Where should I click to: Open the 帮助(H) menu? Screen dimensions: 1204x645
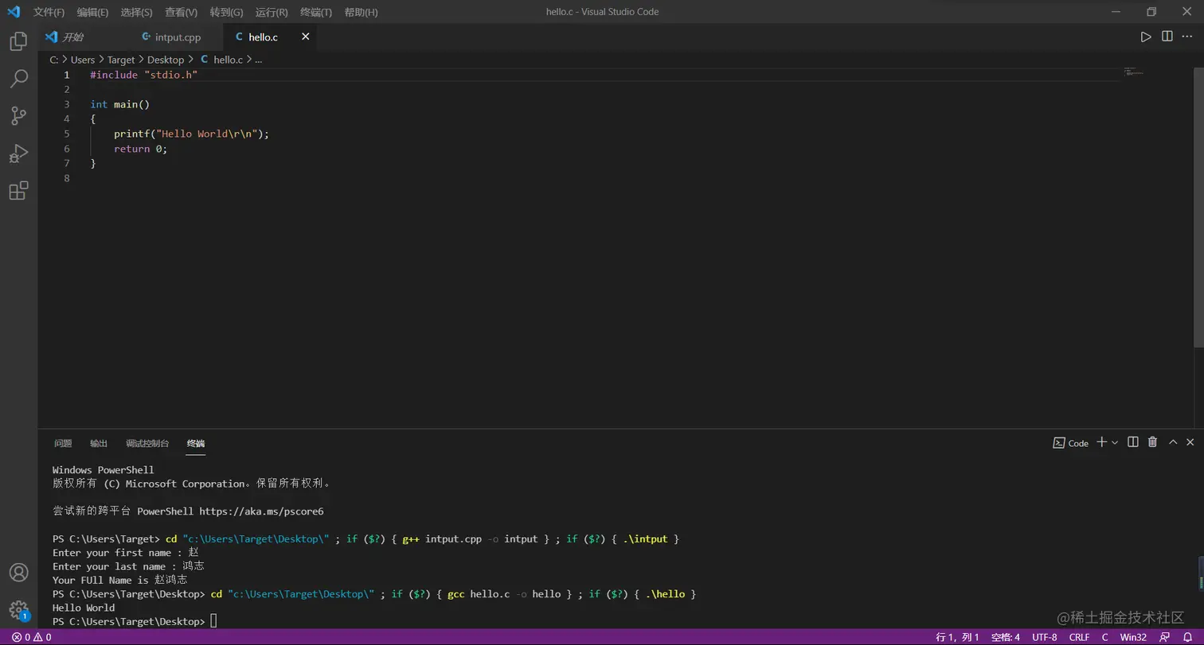click(361, 12)
